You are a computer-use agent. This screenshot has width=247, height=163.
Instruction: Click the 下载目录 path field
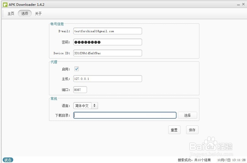pos(125,115)
